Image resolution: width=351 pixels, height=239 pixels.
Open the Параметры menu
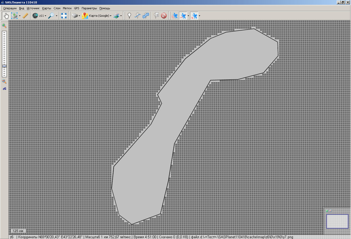(x=89, y=8)
